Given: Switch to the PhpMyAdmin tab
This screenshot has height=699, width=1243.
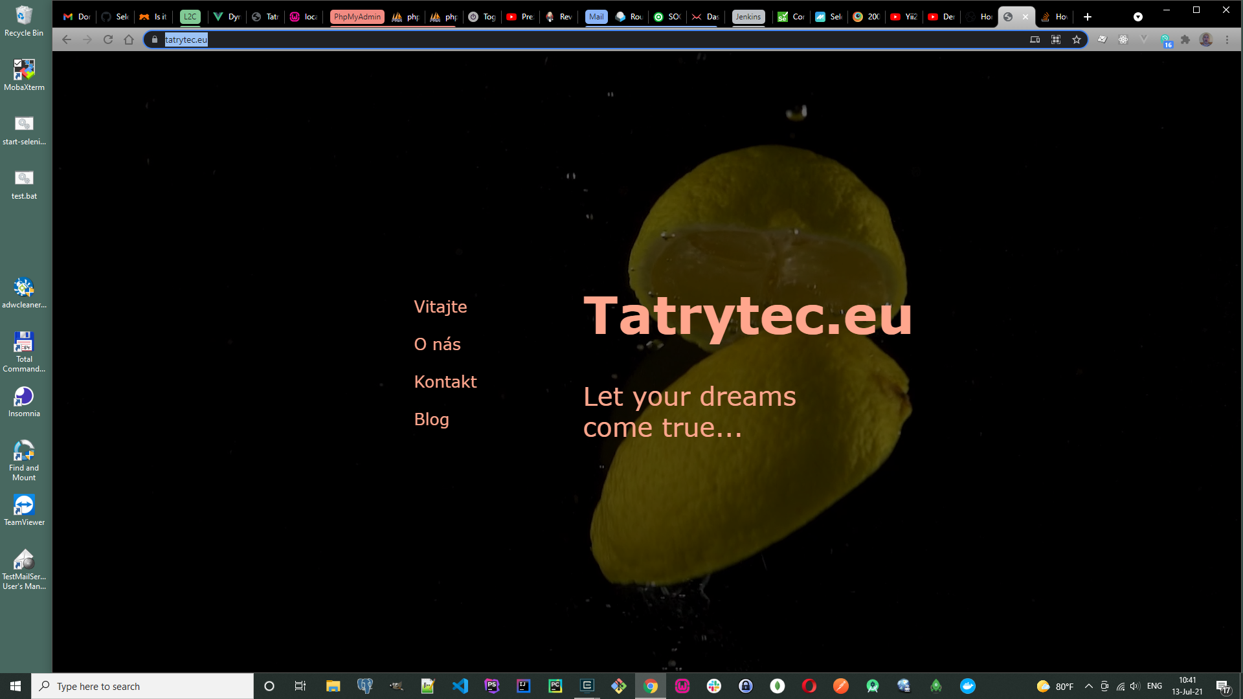Looking at the screenshot, I should [x=357, y=17].
